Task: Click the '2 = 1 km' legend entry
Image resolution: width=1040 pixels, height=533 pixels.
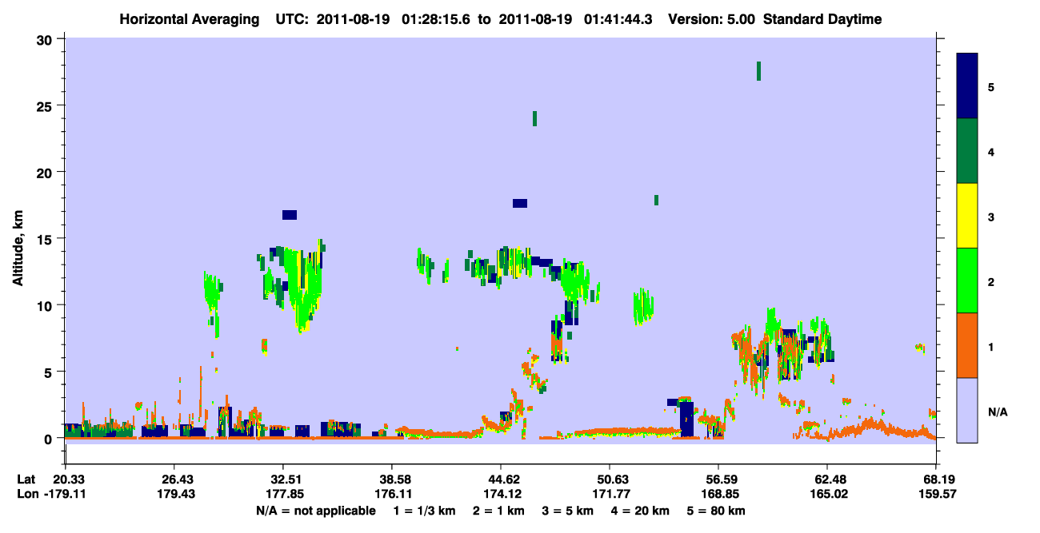Action: (x=498, y=511)
